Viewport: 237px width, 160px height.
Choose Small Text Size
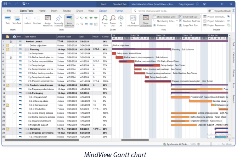click(x=189, y=17)
